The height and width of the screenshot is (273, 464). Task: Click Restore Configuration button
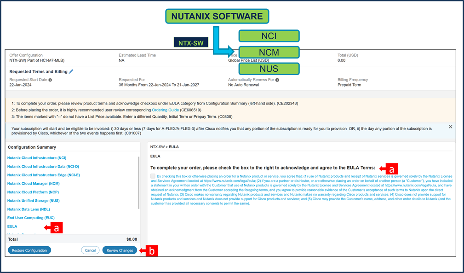click(29, 250)
